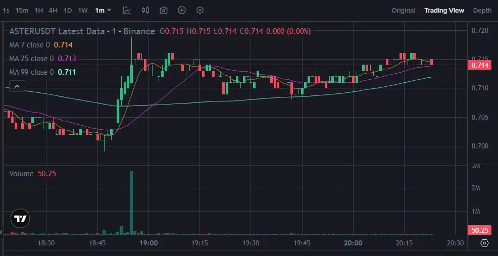This screenshot has height=256, width=498.
Task: Take a chart snapshot with camera icon
Action: click(x=164, y=10)
